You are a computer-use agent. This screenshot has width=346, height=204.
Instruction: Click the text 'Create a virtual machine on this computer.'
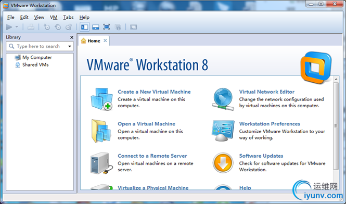pos(151,103)
